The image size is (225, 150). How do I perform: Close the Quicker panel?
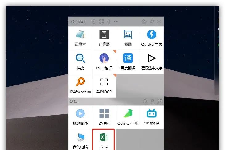tap(159, 22)
